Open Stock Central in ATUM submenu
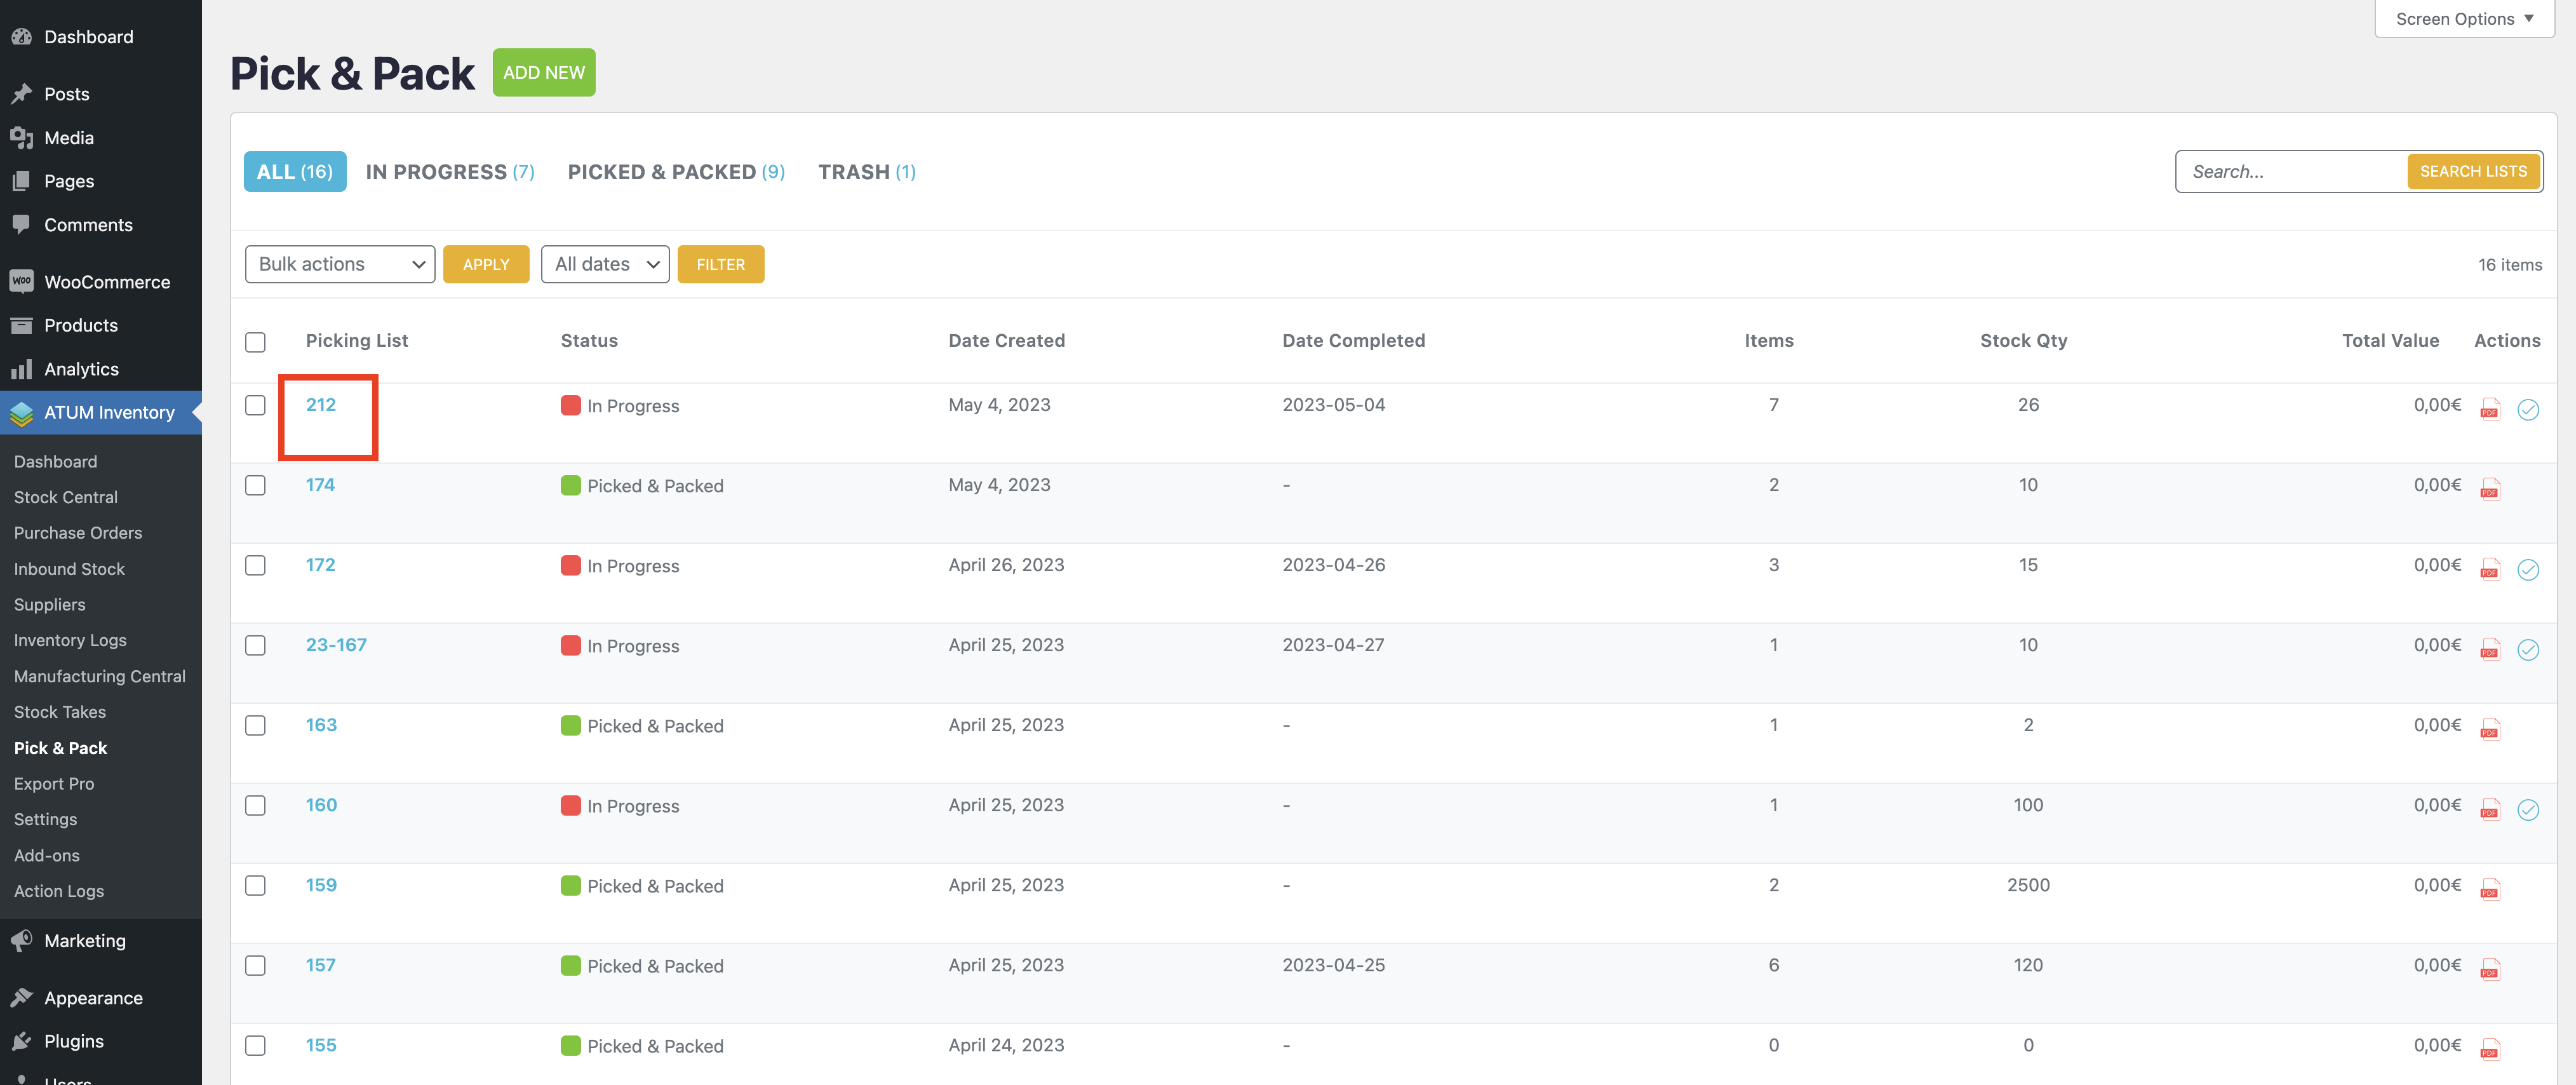Viewport: 2576px width, 1085px height. tap(66, 497)
